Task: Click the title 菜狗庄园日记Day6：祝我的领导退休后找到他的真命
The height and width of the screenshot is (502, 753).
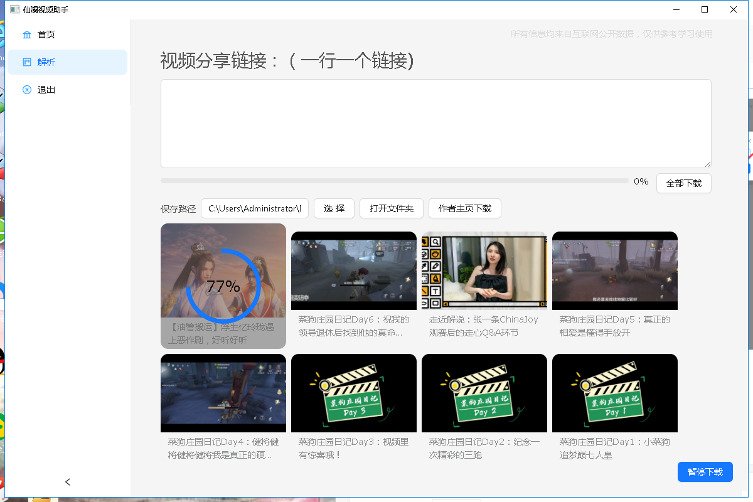Action: pyautogui.click(x=354, y=326)
